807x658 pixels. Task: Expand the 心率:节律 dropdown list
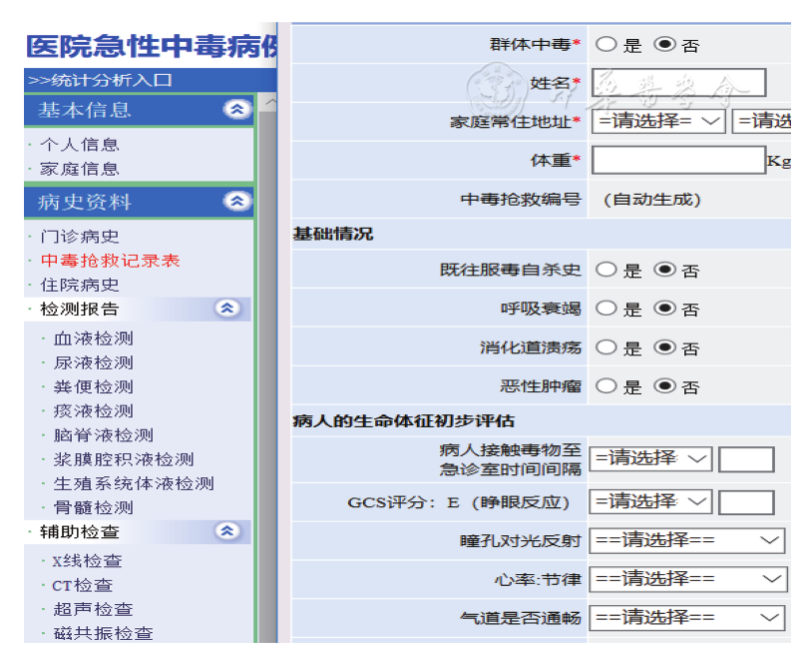tap(686, 579)
